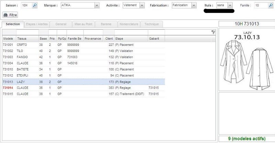Viewport: 275px width, 143px height.
Task: Sort by the Modele column header
Action: tap(8, 39)
